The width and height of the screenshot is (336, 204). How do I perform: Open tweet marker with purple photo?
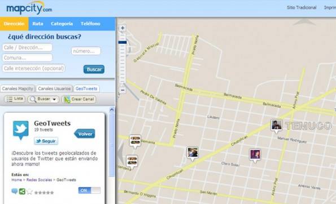click(255, 156)
